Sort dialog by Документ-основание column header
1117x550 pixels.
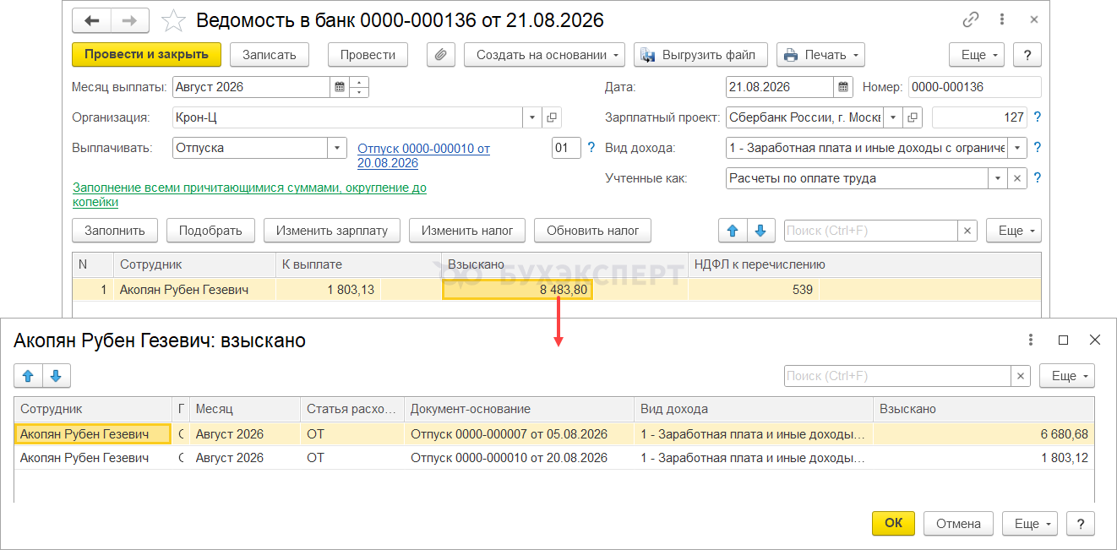[519, 409]
